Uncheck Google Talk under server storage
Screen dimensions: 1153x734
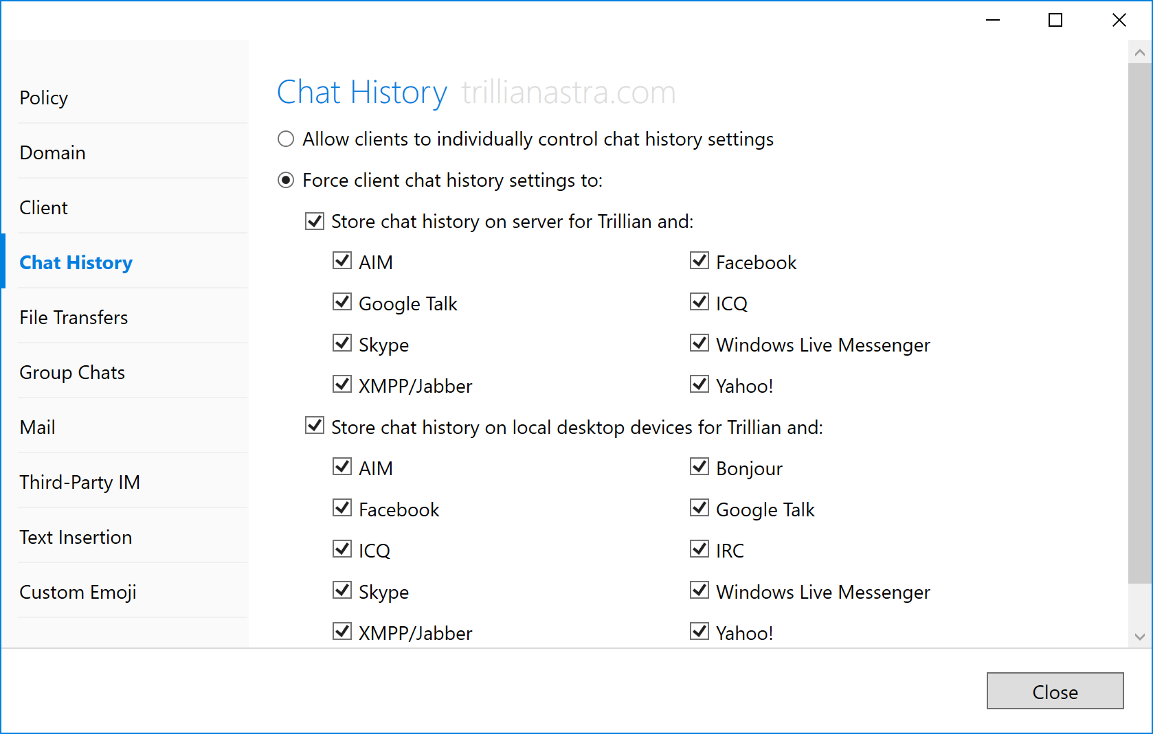(342, 302)
